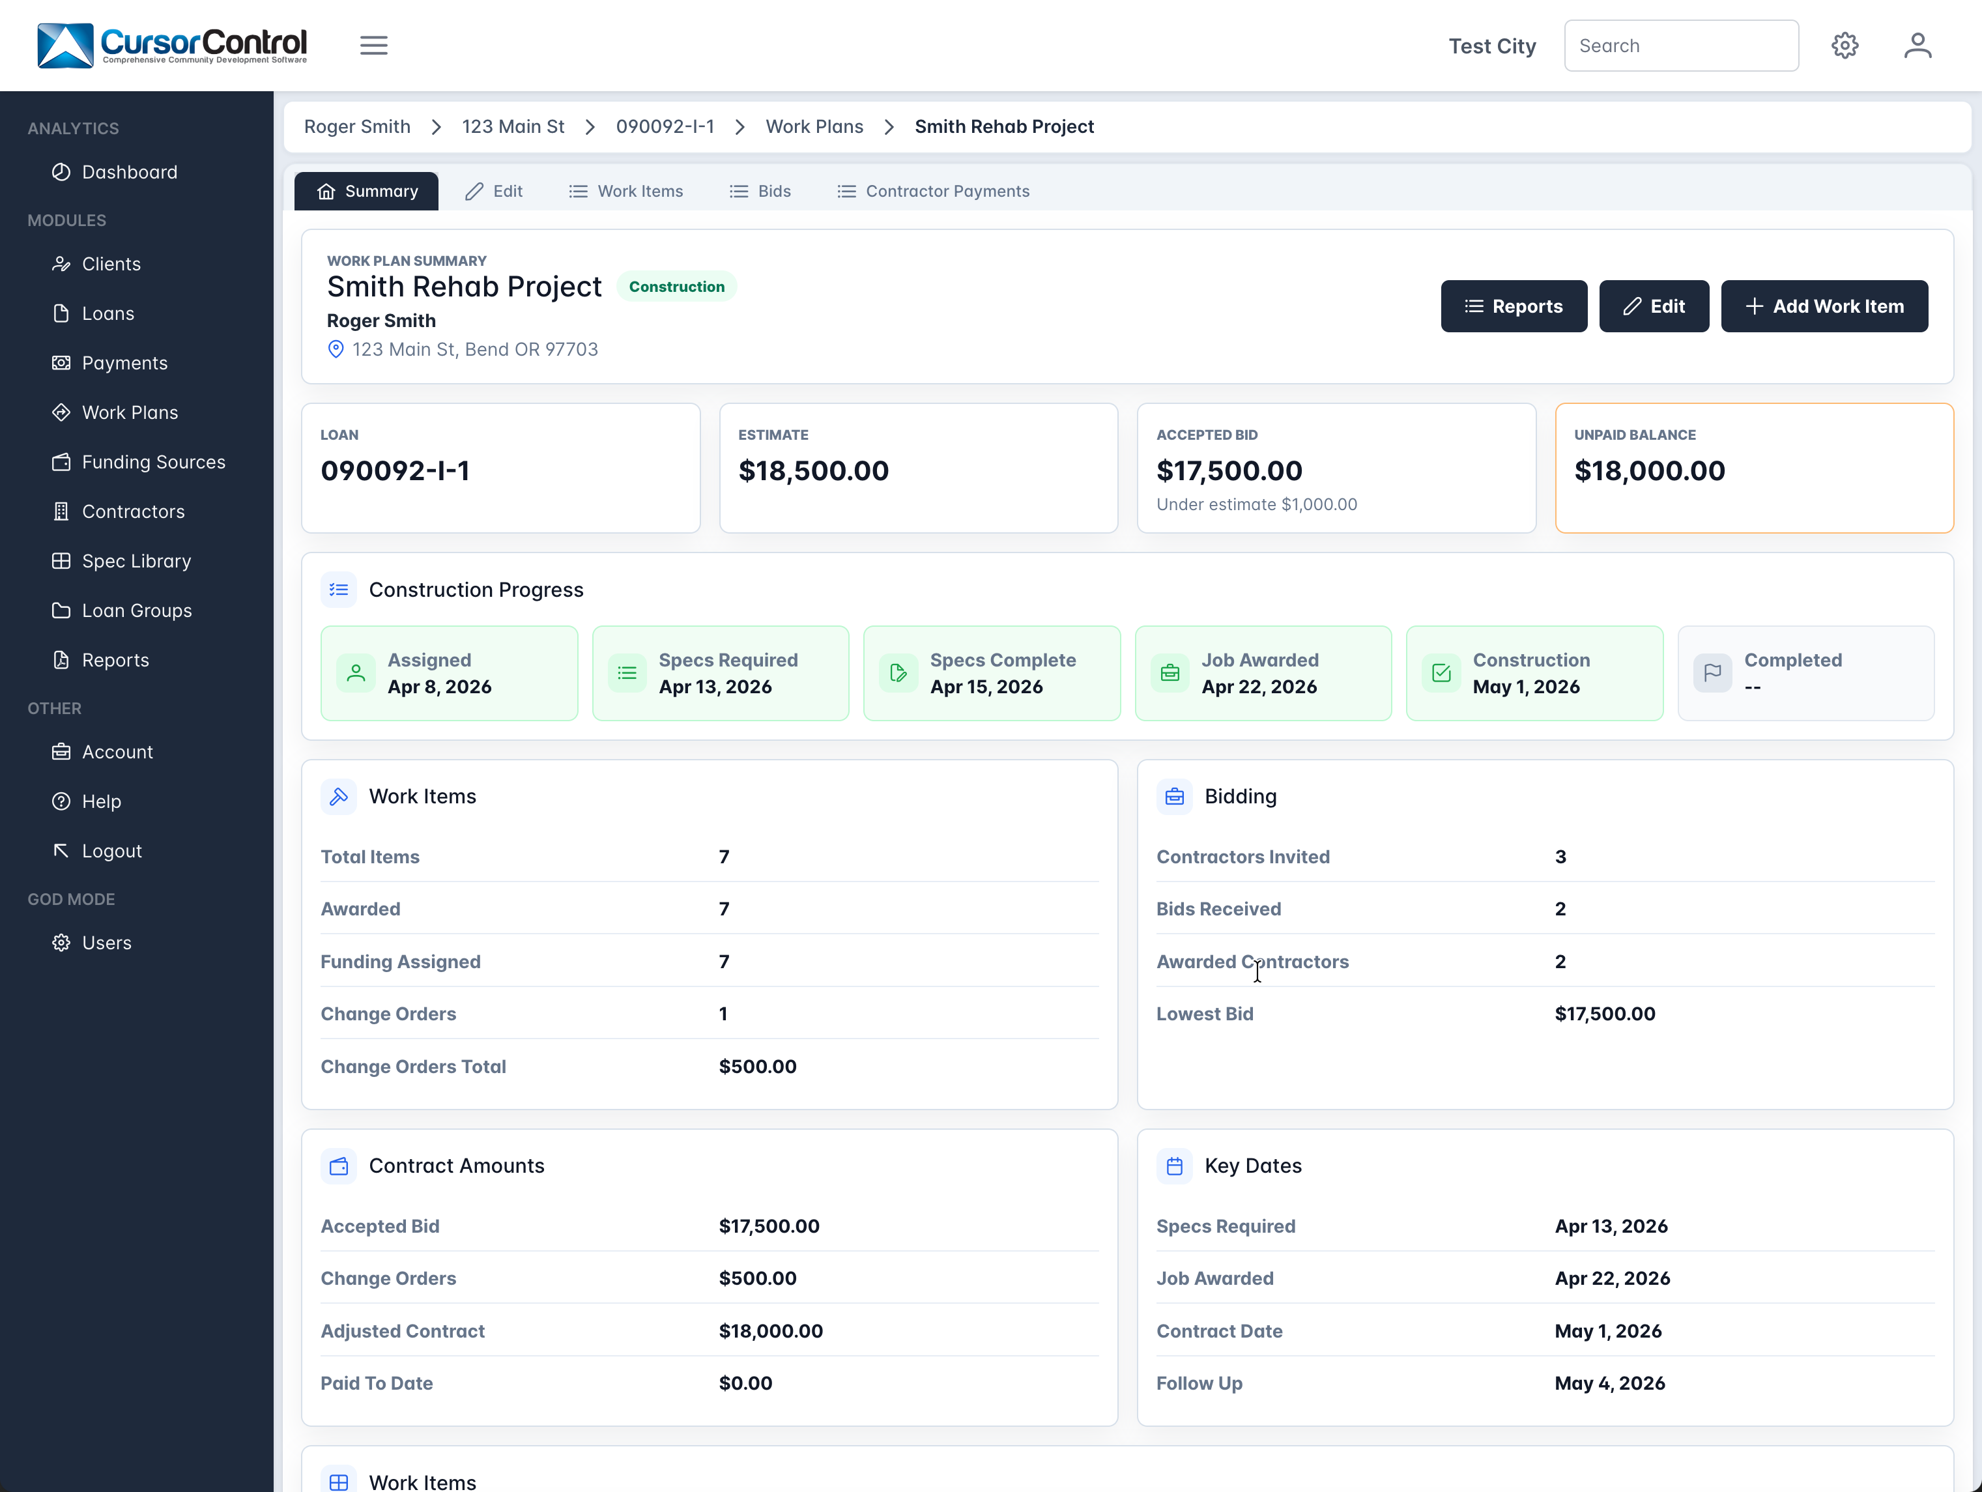Click the Users gear icon
Screen dimensions: 1982x1492
pos(61,943)
